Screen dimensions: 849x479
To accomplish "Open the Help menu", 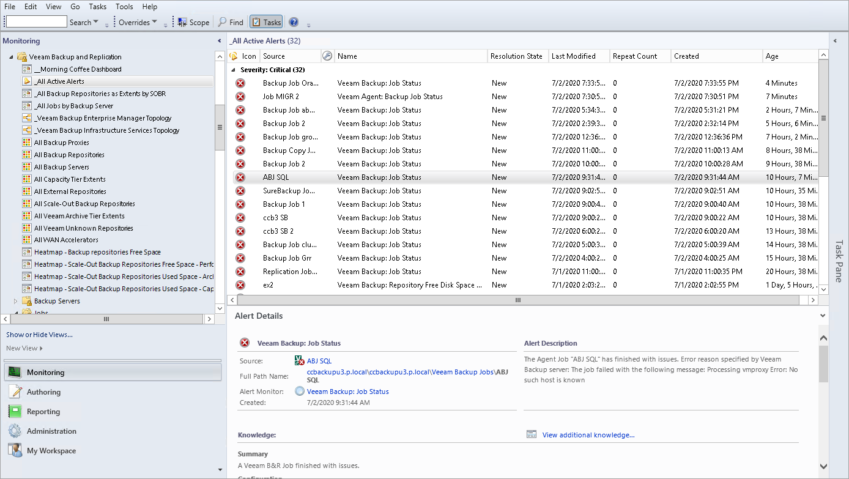I will [150, 7].
